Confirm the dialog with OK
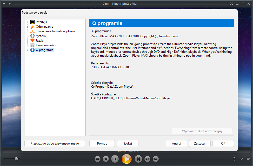 coord(223,144)
